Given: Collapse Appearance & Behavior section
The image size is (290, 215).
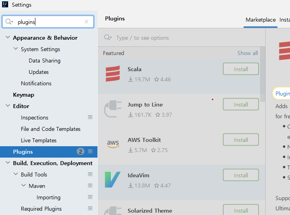Looking at the screenshot, I should click(x=8, y=37).
